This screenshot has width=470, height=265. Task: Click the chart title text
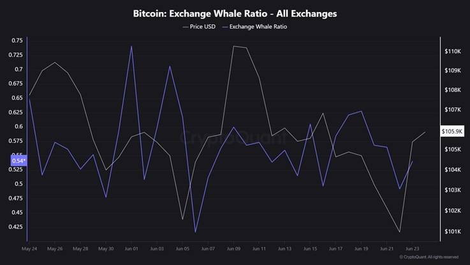point(235,13)
